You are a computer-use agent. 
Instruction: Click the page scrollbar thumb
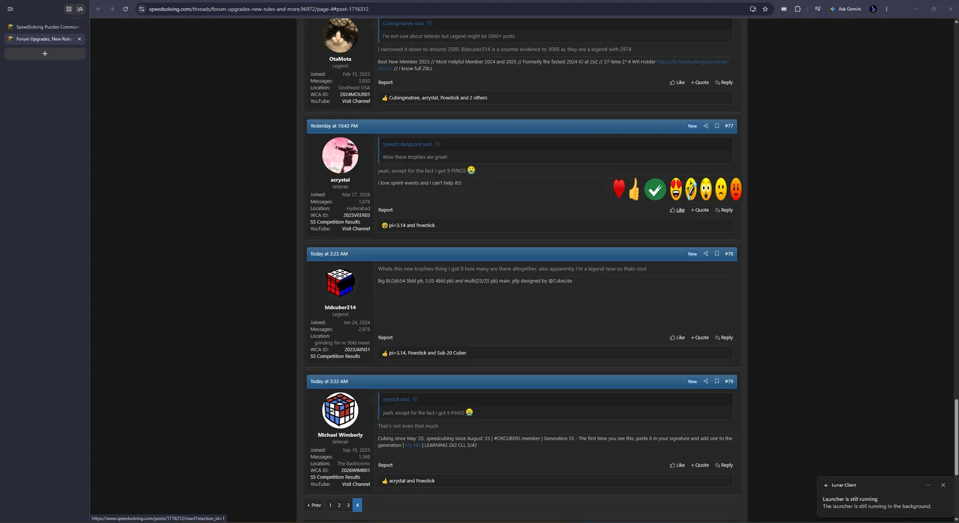tap(956, 437)
